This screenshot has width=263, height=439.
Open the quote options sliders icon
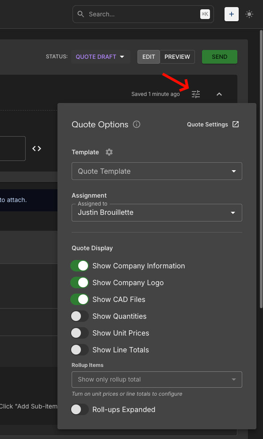(x=196, y=94)
